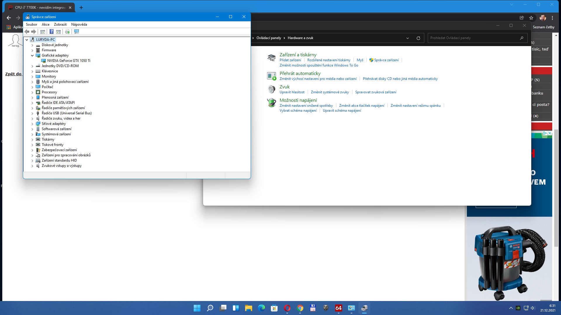
Task: Collapse the Grafické adaptéry category
Action: click(32, 55)
